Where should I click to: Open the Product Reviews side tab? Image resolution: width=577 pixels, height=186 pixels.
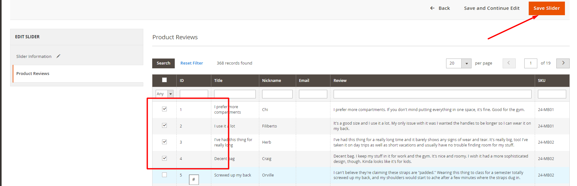click(33, 74)
